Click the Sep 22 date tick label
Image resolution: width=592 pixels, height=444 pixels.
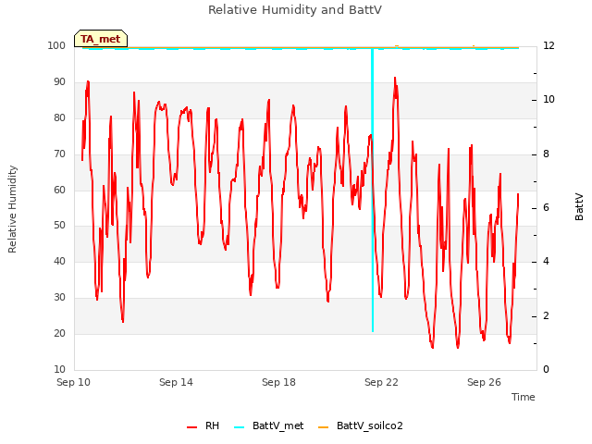click(x=381, y=382)
